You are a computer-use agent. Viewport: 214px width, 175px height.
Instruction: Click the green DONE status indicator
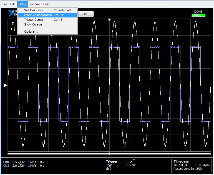point(198,15)
